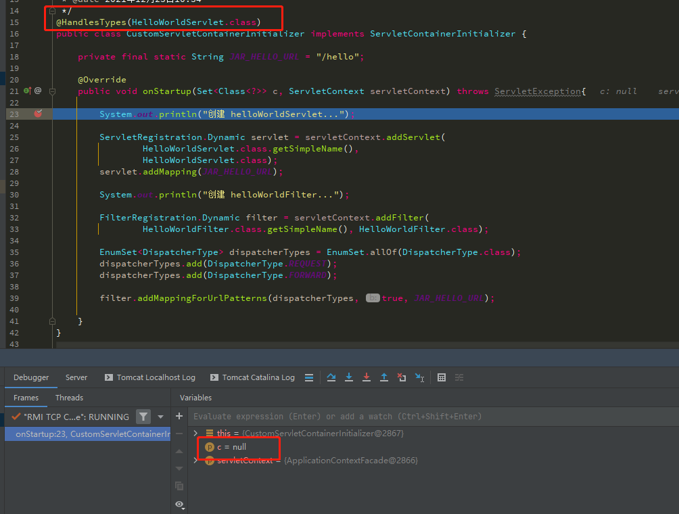Click addMappingForUrlPatterns on line 39

pyautogui.click(x=202, y=298)
